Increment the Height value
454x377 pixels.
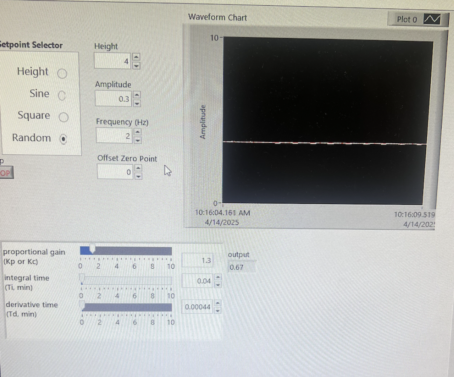pos(136,57)
